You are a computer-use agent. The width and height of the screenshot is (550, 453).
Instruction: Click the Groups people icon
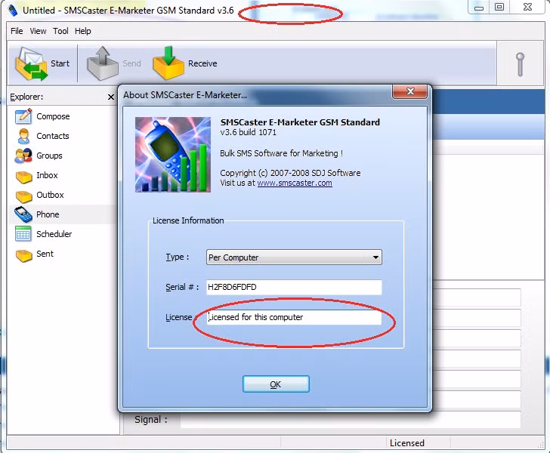coord(23,156)
